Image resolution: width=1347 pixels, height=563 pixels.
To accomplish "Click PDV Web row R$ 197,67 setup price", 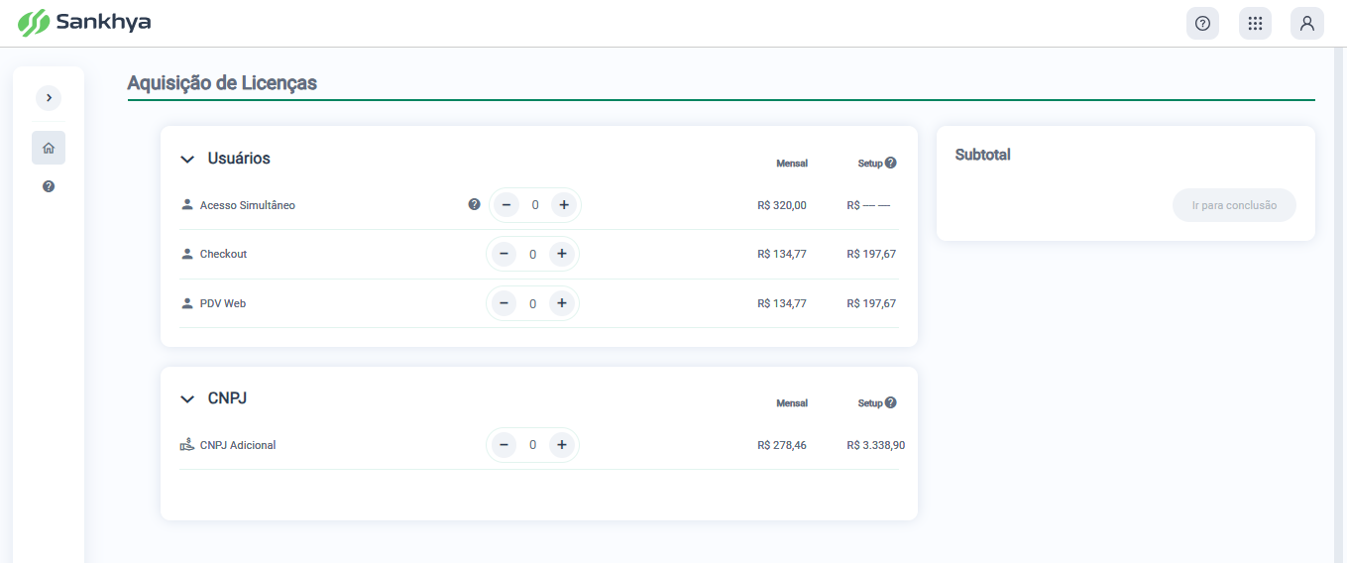I will pos(871,303).
